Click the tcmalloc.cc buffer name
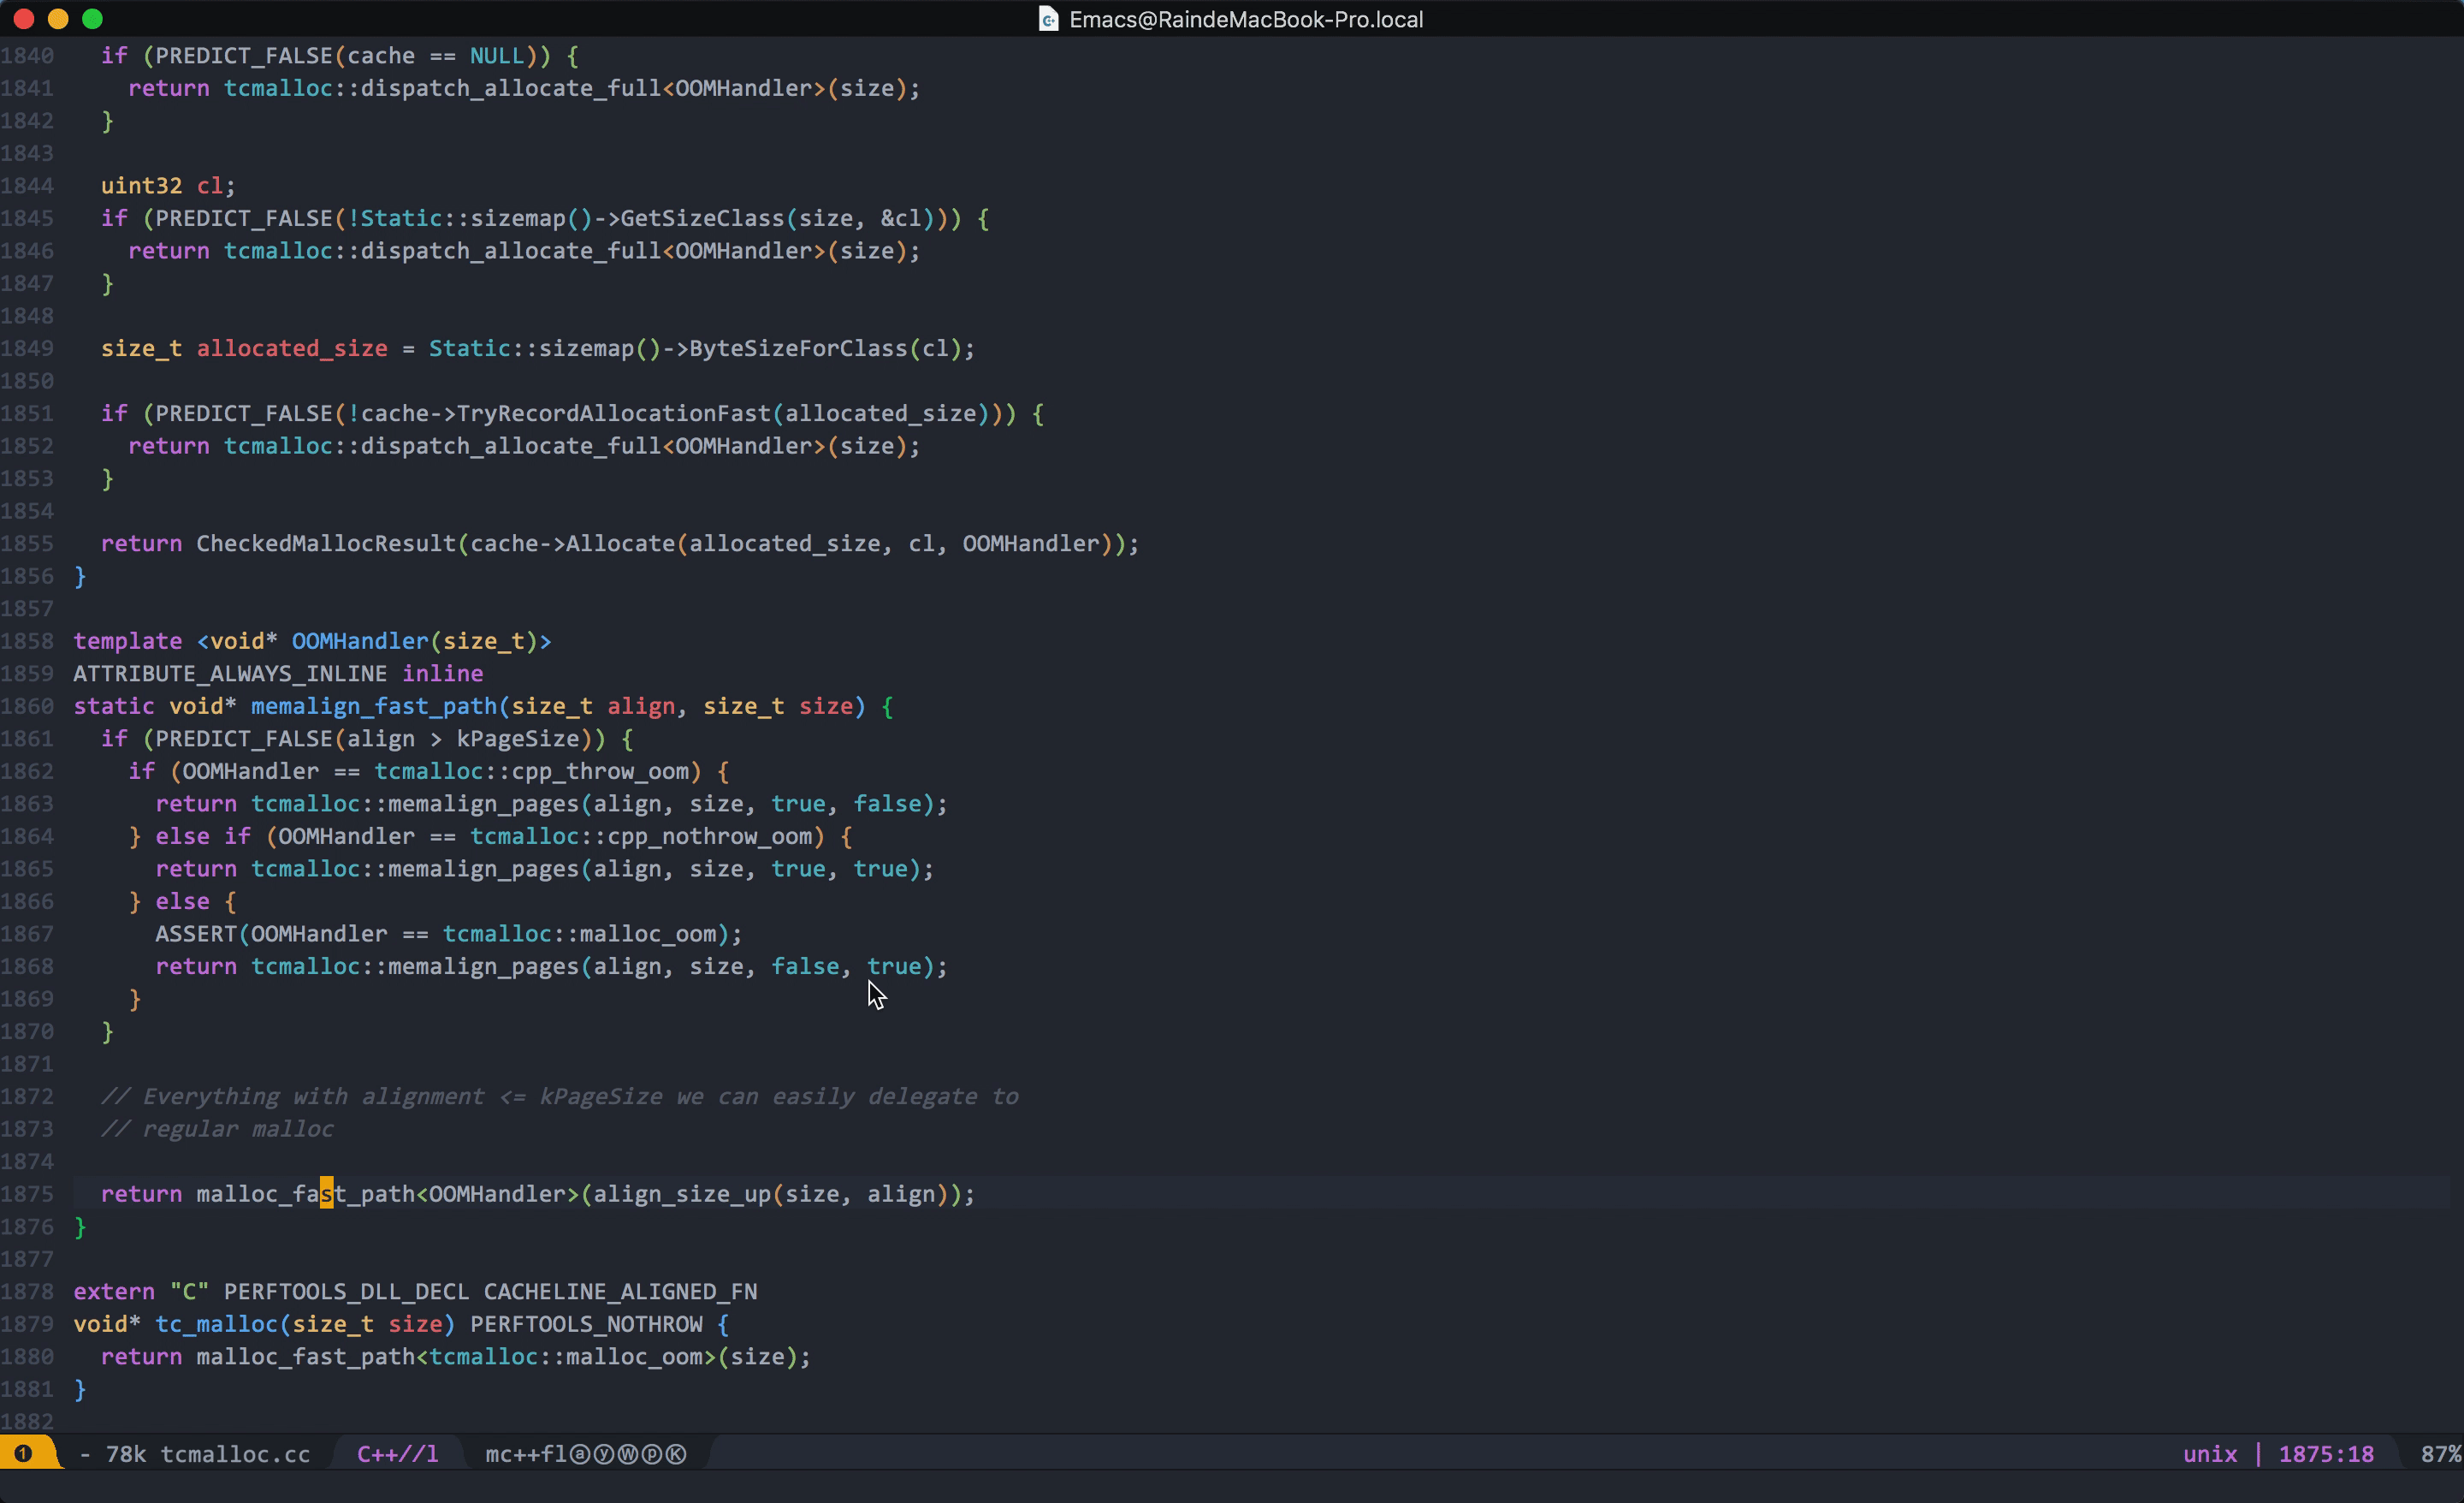This screenshot has height=1503, width=2464. 237,1453
